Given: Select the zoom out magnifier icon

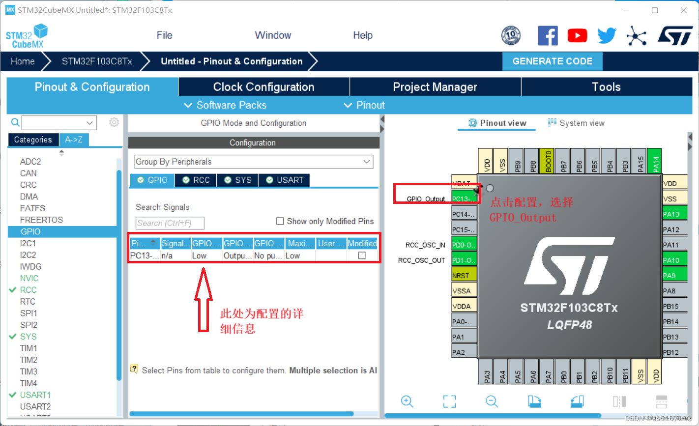Looking at the screenshot, I should click(492, 401).
